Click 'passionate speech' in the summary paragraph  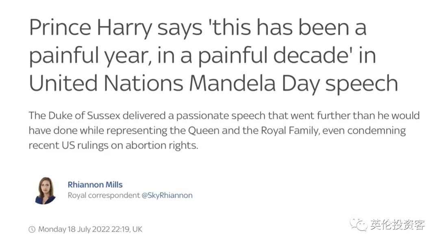pos(221,116)
